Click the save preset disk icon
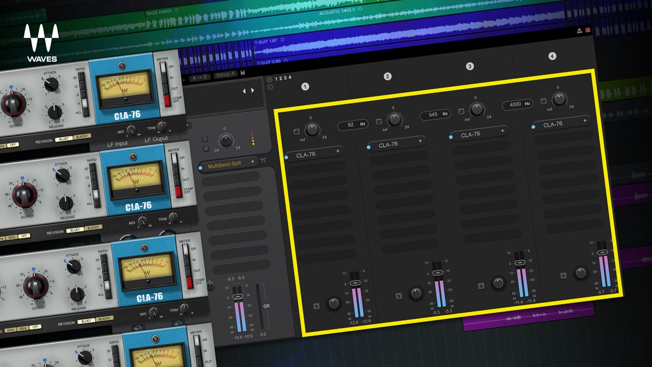652x367 pixels. point(243,72)
